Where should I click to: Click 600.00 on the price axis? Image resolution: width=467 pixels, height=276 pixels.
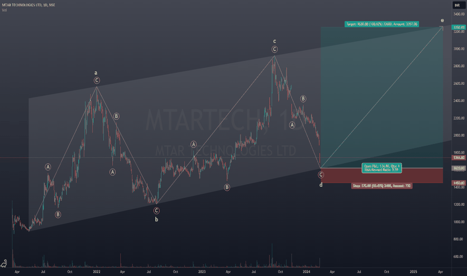(458, 256)
